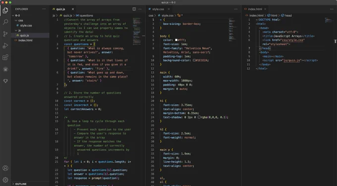Open color picker for #fff swatch
The width and height of the screenshot is (337, 186).
coord(176,40)
